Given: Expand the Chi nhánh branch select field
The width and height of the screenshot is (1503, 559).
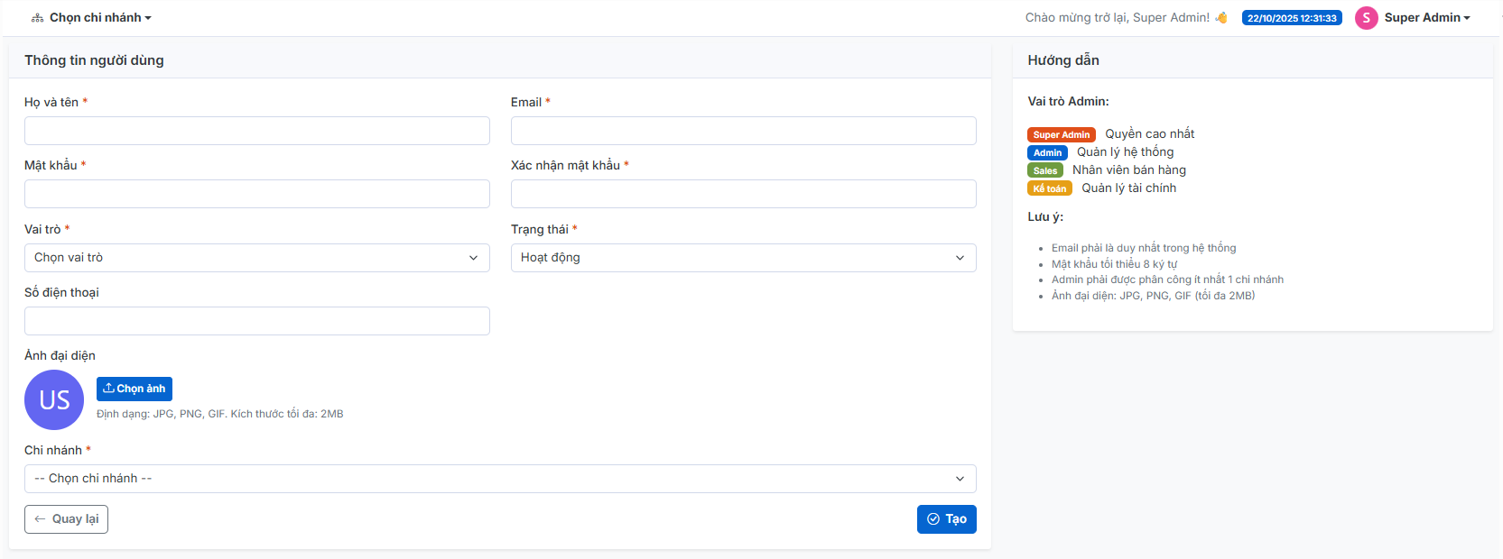Looking at the screenshot, I should (500, 479).
